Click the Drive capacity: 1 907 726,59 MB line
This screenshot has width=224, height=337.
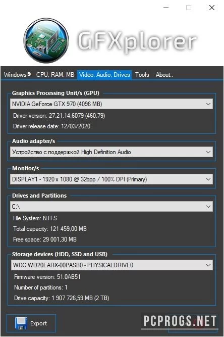[x=62, y=298]
